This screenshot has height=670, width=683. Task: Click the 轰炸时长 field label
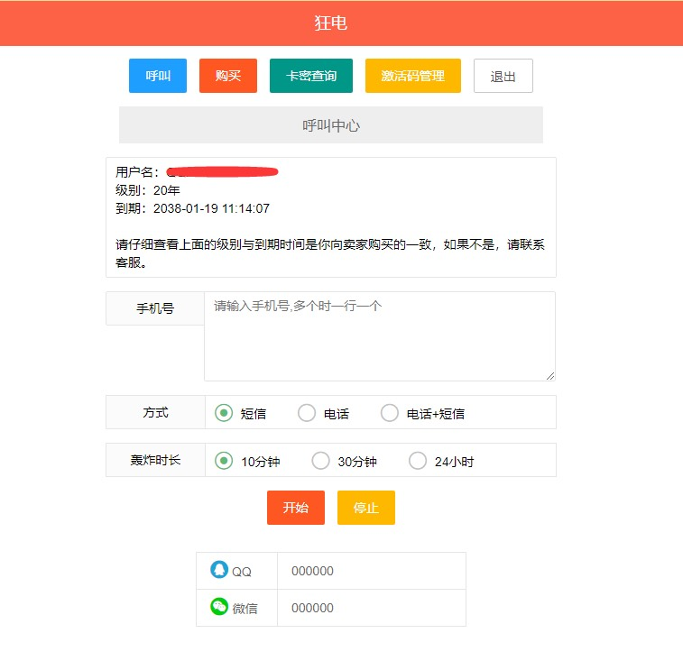point(155,460)
